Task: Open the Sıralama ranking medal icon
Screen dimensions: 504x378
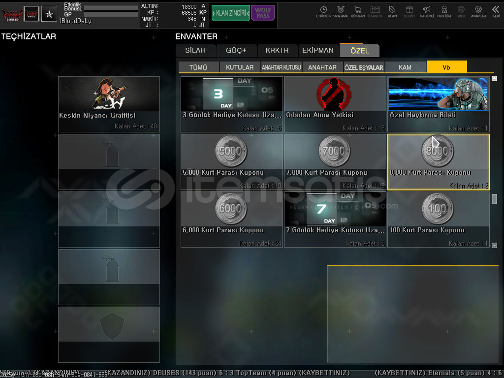Action: click(x=340, y=11)
